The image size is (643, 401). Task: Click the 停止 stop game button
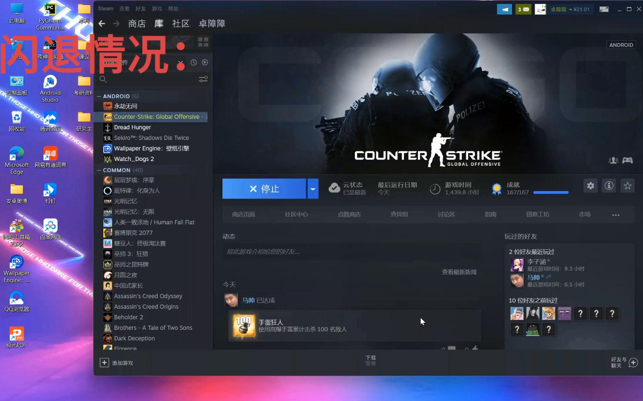(264, 189)
